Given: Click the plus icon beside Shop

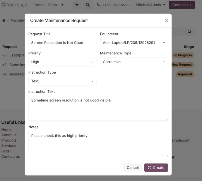Looking at the screenshot, I should coord(62,5).
